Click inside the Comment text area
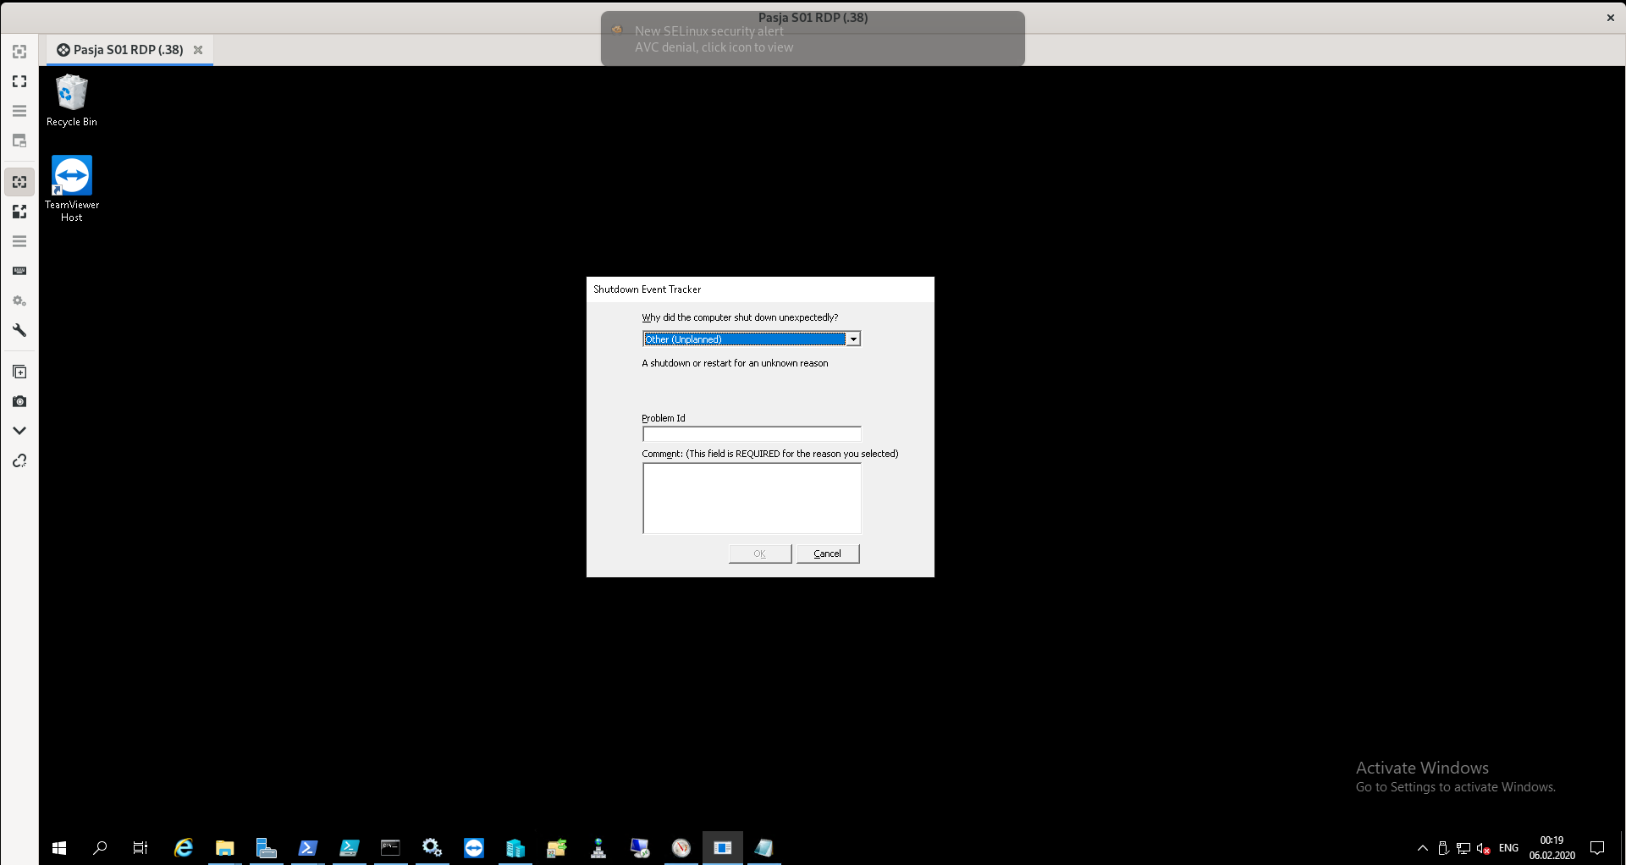 pos(752,499)
